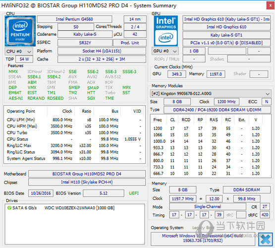Open the CPU #0 selector dropdown
Image resolution: width=275 pixels, height=248 pixels.
(x=19, y=52)
